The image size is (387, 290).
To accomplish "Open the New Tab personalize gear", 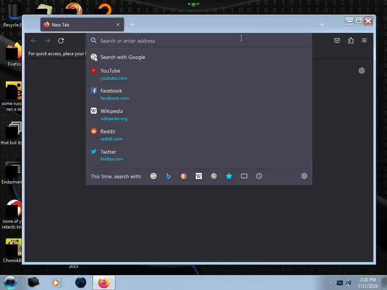I will pyautogui.click(x=362, y=71).
